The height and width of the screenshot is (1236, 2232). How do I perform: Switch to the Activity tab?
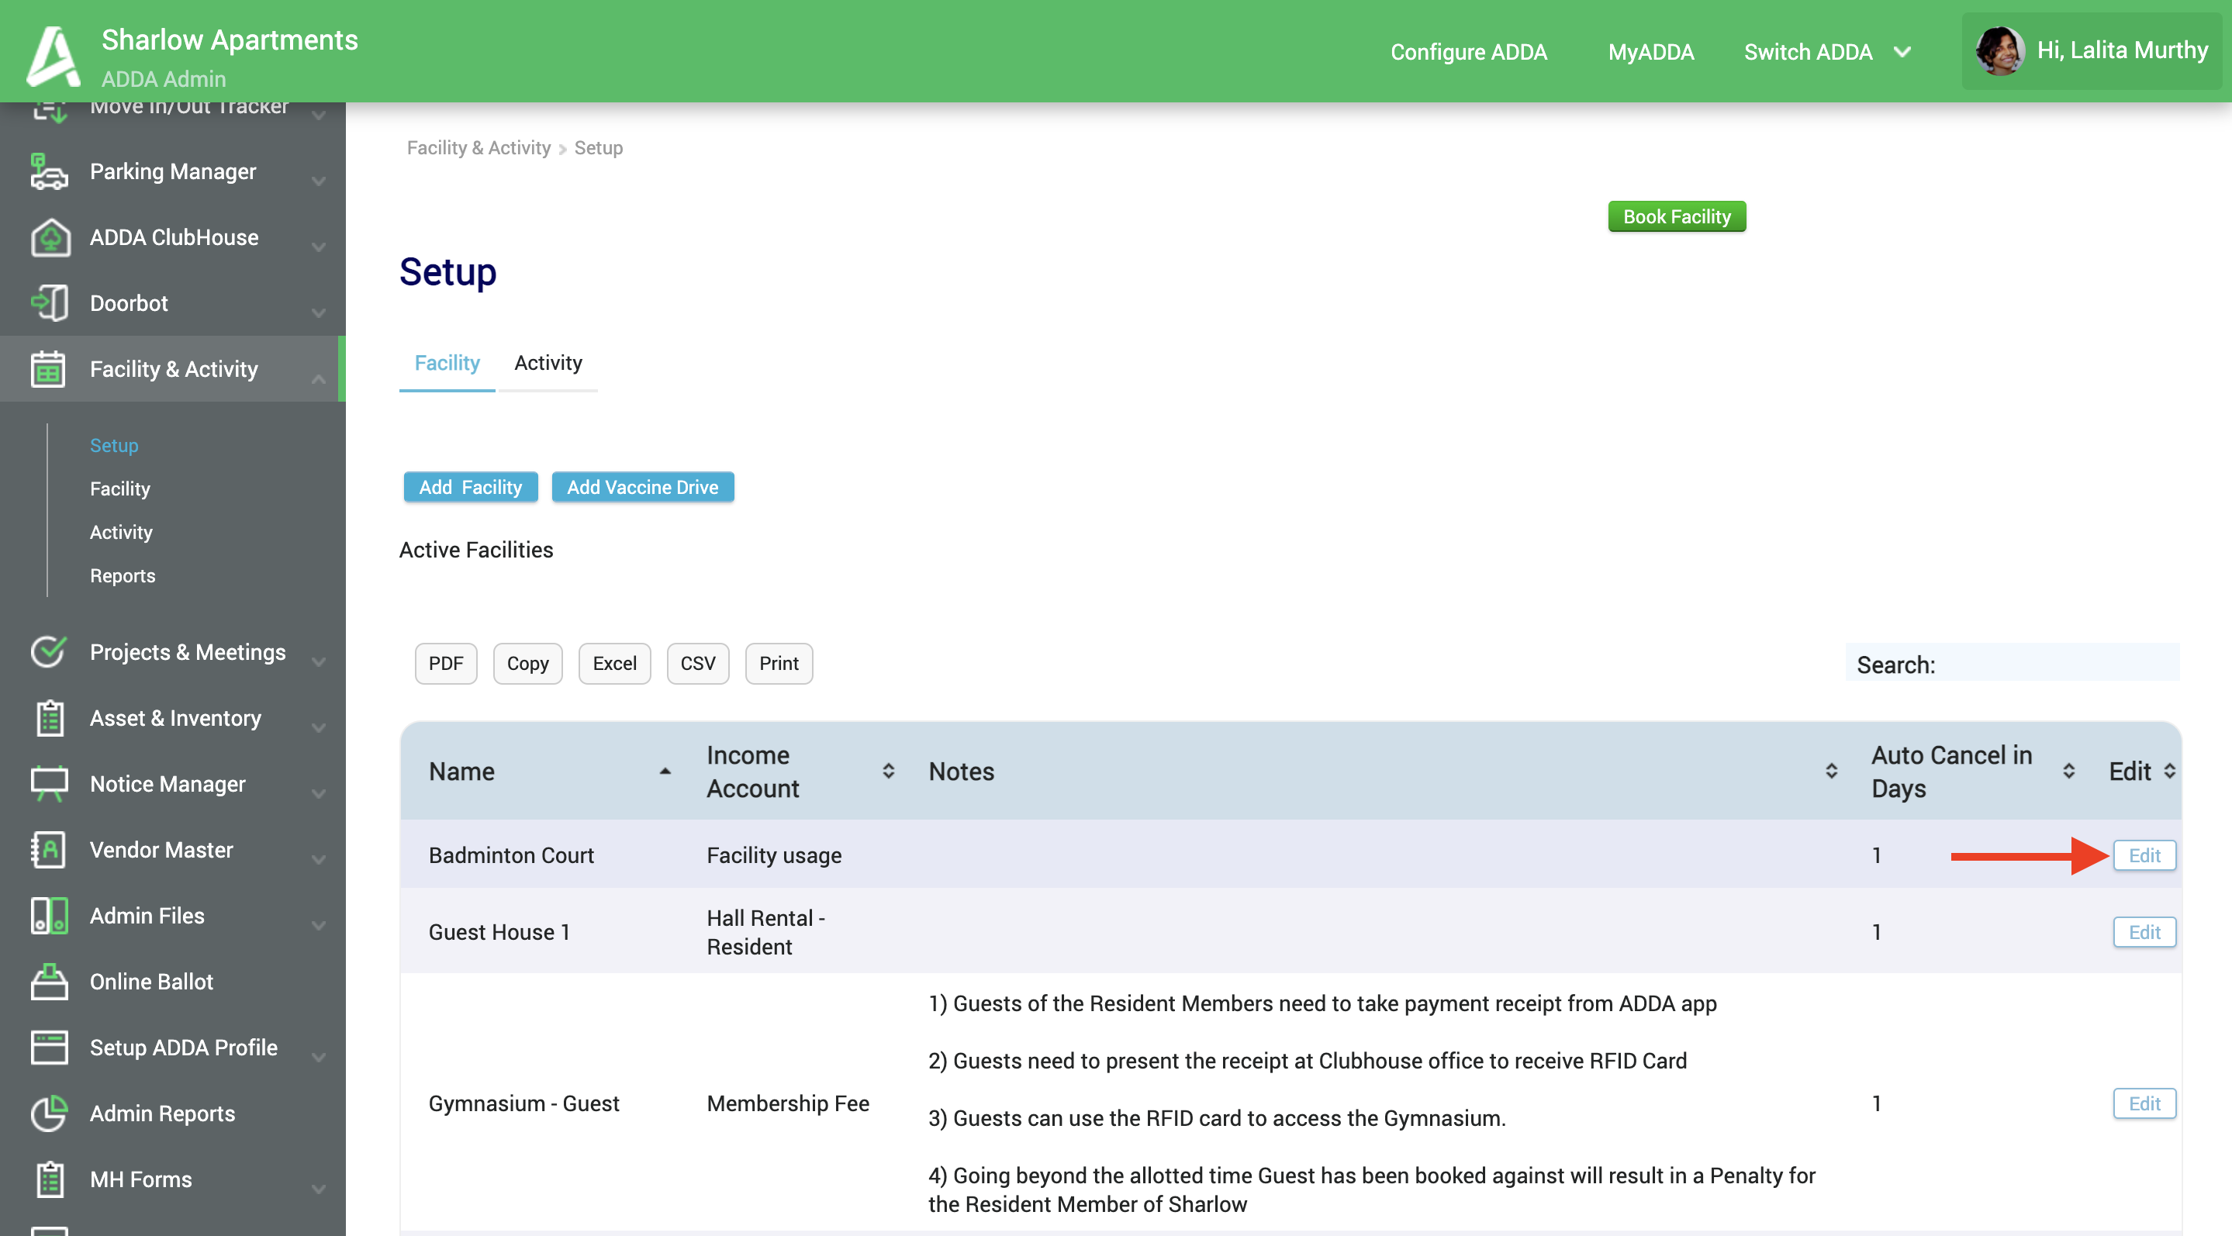(548, 362)
